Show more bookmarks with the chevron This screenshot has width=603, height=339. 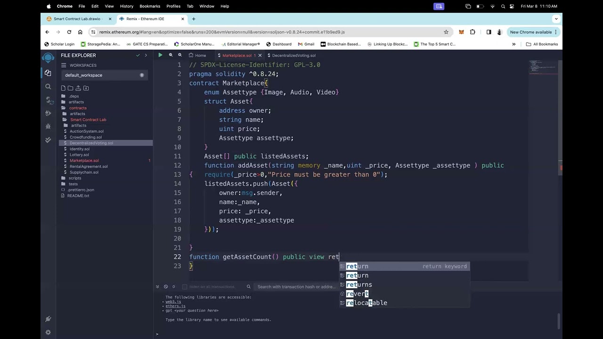(513, 44)
